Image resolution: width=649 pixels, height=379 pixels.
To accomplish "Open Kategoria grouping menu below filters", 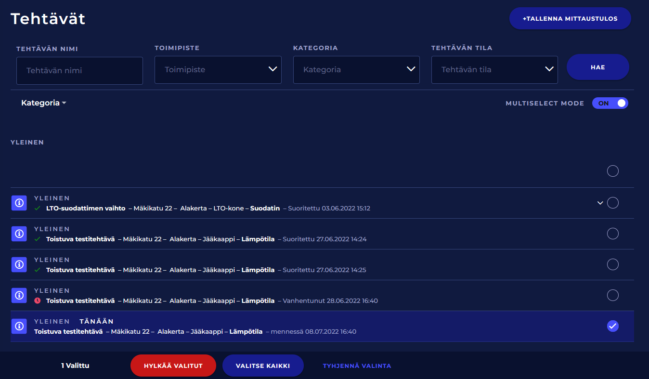I will pos(43,103).
